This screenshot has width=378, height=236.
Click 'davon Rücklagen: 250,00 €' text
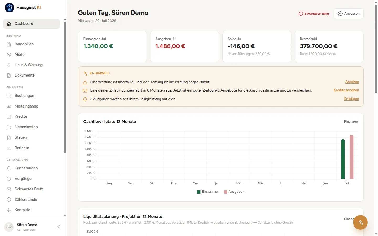pos(249,54)
